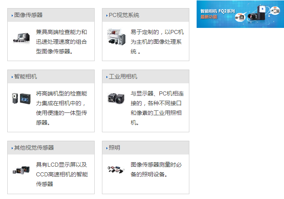Open the 照明 category heading
Viewport: 284px width, 199px height.
[114, 148]
